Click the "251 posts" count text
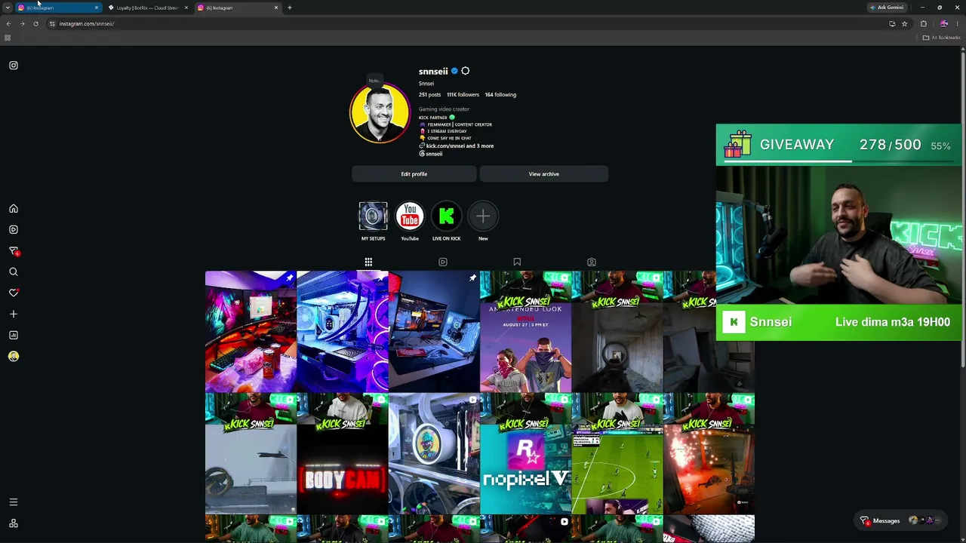This screenshot has width=966, height=543. coord(430,95)
